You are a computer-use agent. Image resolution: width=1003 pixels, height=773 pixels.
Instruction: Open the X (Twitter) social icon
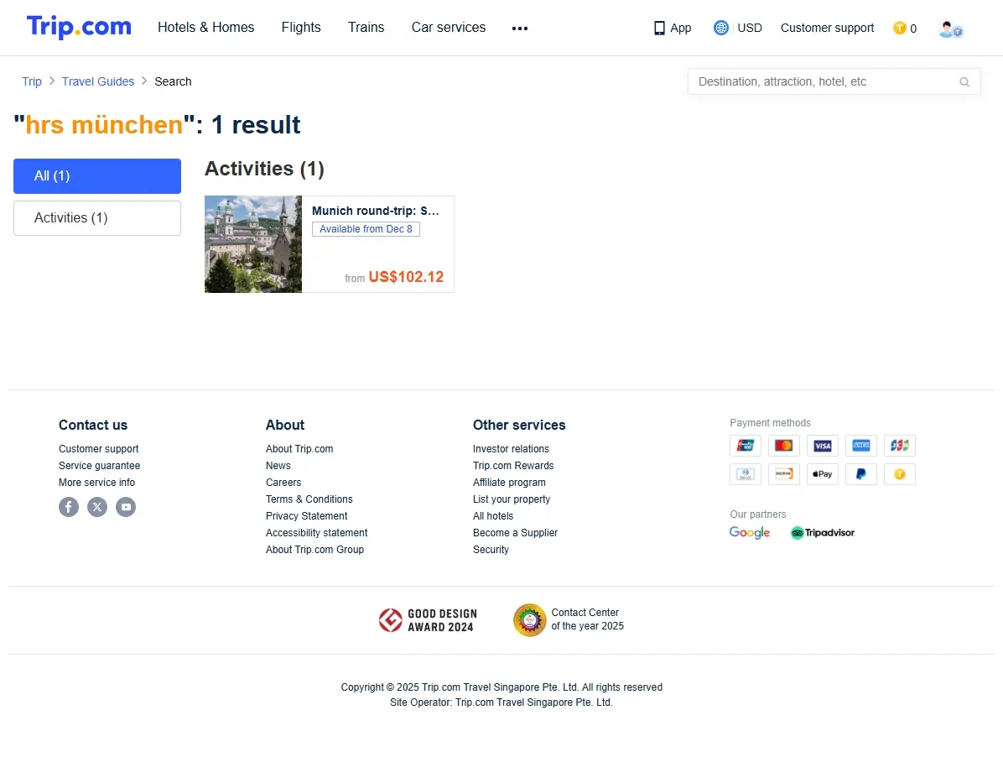(x=97, y=507)
